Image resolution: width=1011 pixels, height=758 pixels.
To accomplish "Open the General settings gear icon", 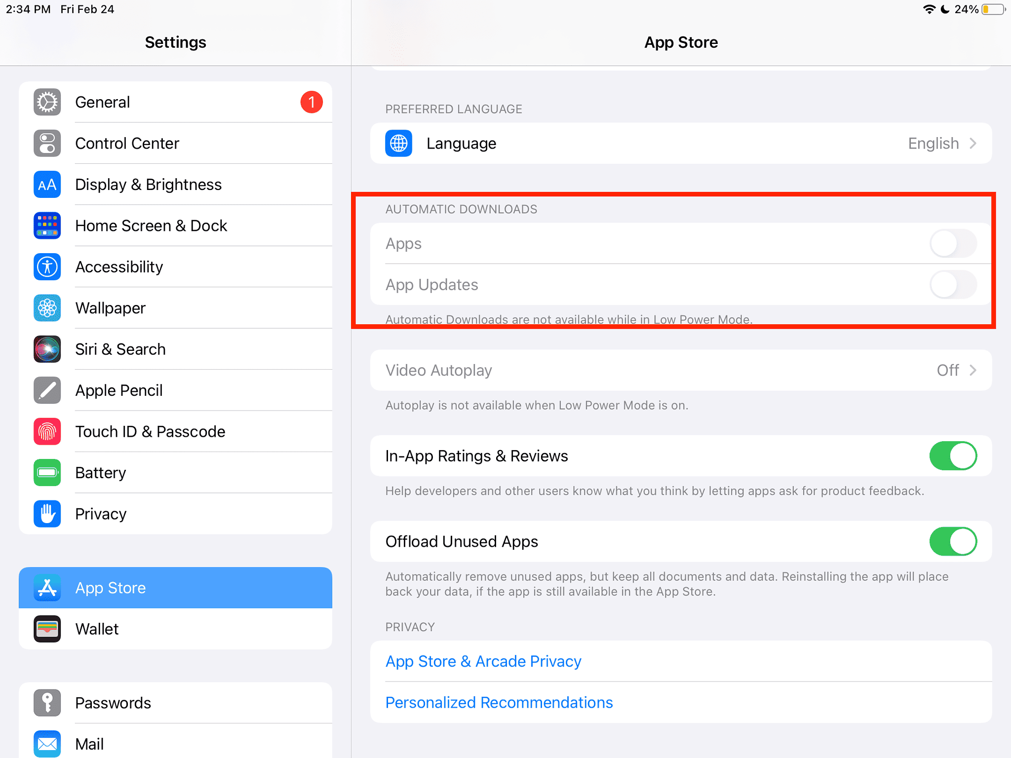I will pyautogui.click(x=47, y=102).
